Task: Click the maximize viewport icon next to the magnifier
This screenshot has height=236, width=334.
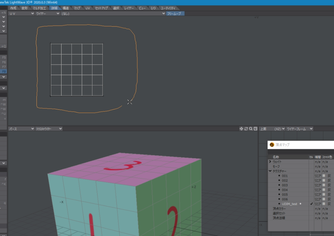Action: (255, 129)
